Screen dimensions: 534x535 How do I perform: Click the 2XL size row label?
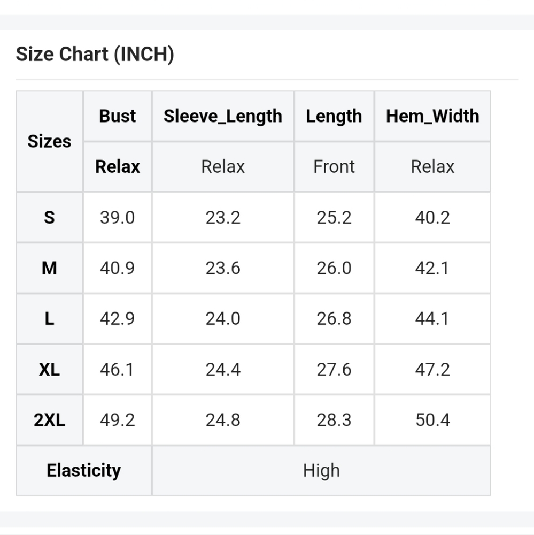tap(49, 420)
